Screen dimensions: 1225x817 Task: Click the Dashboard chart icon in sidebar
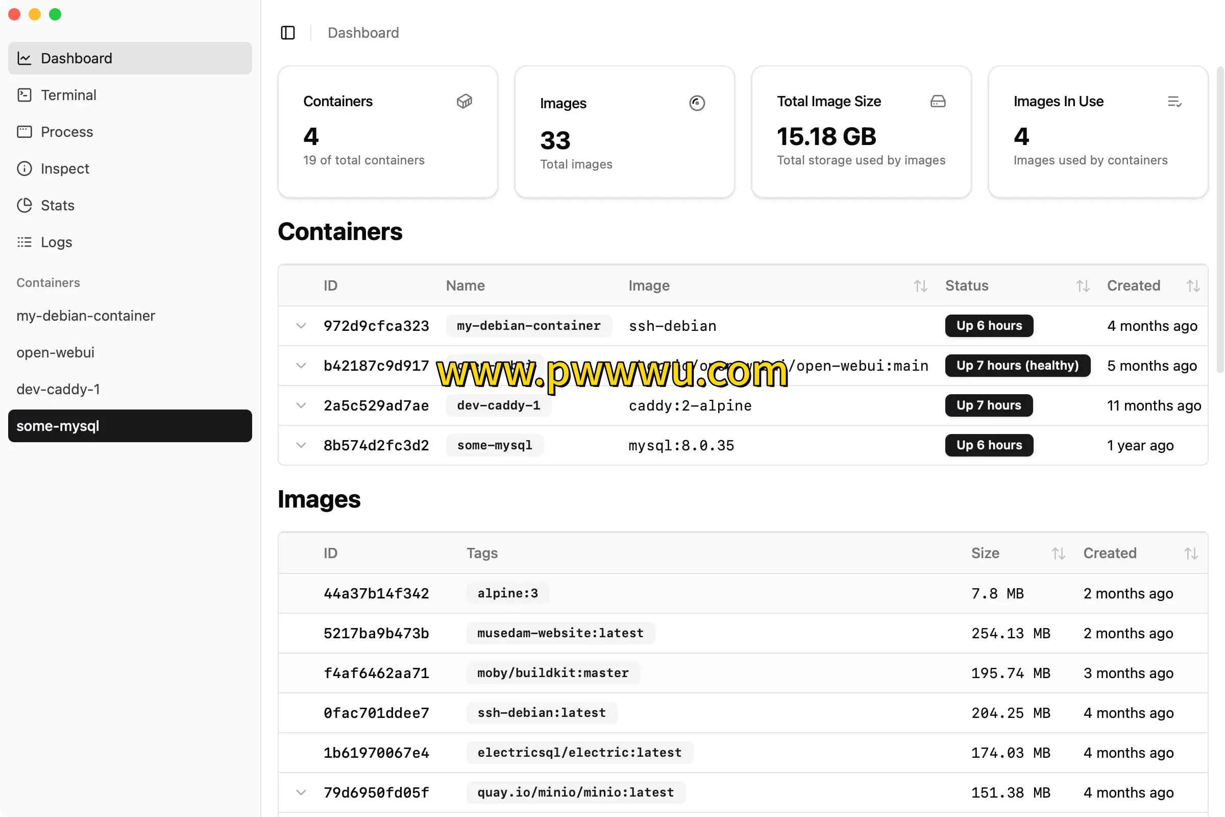point(24,58)
